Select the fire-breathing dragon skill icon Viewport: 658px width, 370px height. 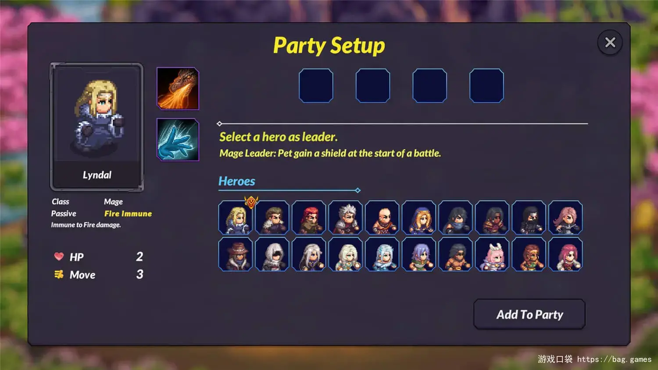[x=178, y=89]
